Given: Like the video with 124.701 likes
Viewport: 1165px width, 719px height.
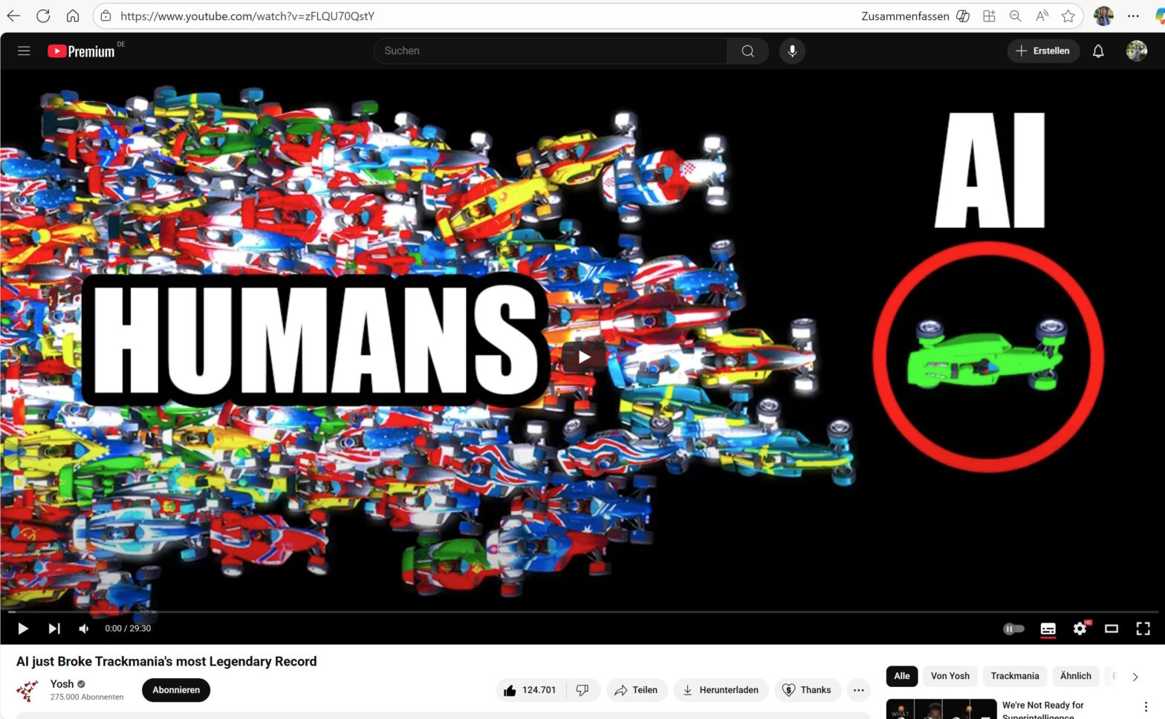Looking at the screenshot, I should [530, 690].
